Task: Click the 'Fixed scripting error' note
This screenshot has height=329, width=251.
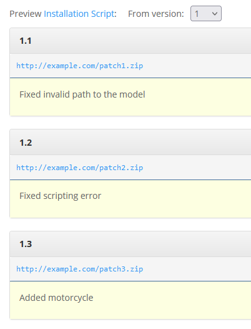Action: [x=60, y=196]
